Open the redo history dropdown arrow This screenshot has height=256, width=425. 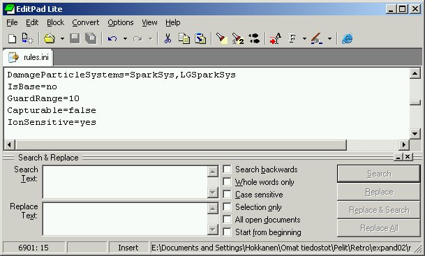point(151,39)
